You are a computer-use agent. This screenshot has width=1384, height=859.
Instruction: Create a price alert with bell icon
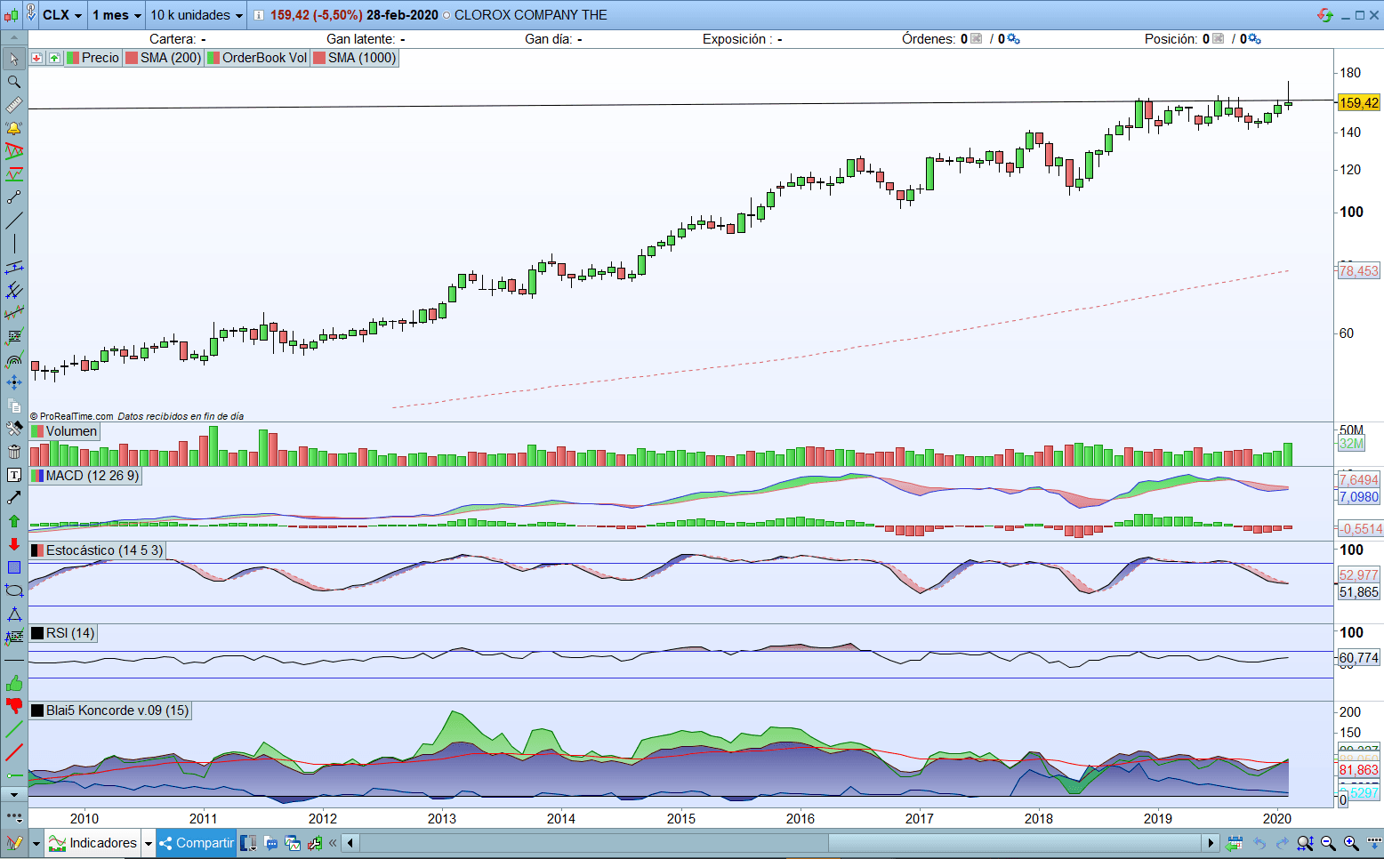(13, 128)
